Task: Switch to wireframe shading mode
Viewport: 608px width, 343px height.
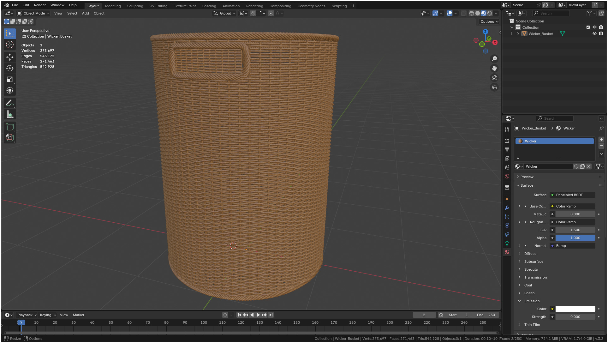Action: [472, 13]
